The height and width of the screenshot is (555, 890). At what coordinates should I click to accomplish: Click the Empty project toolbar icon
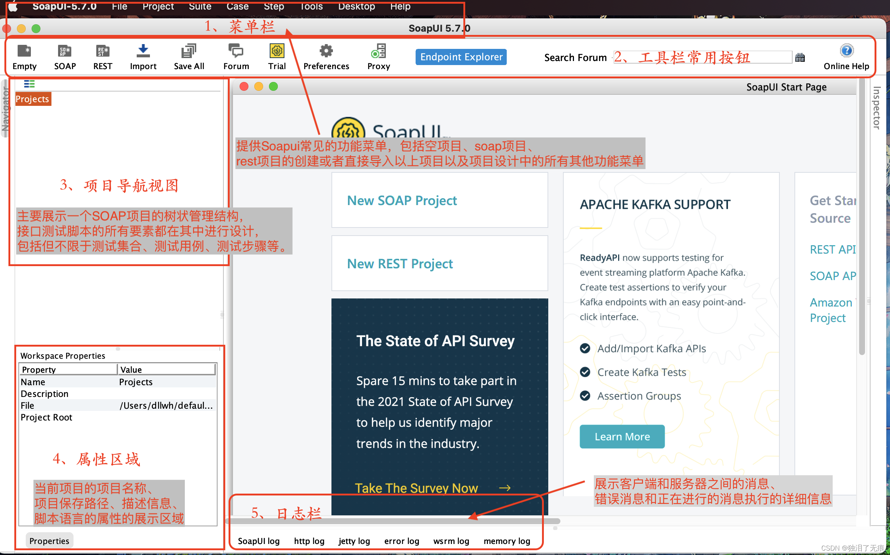24,51
